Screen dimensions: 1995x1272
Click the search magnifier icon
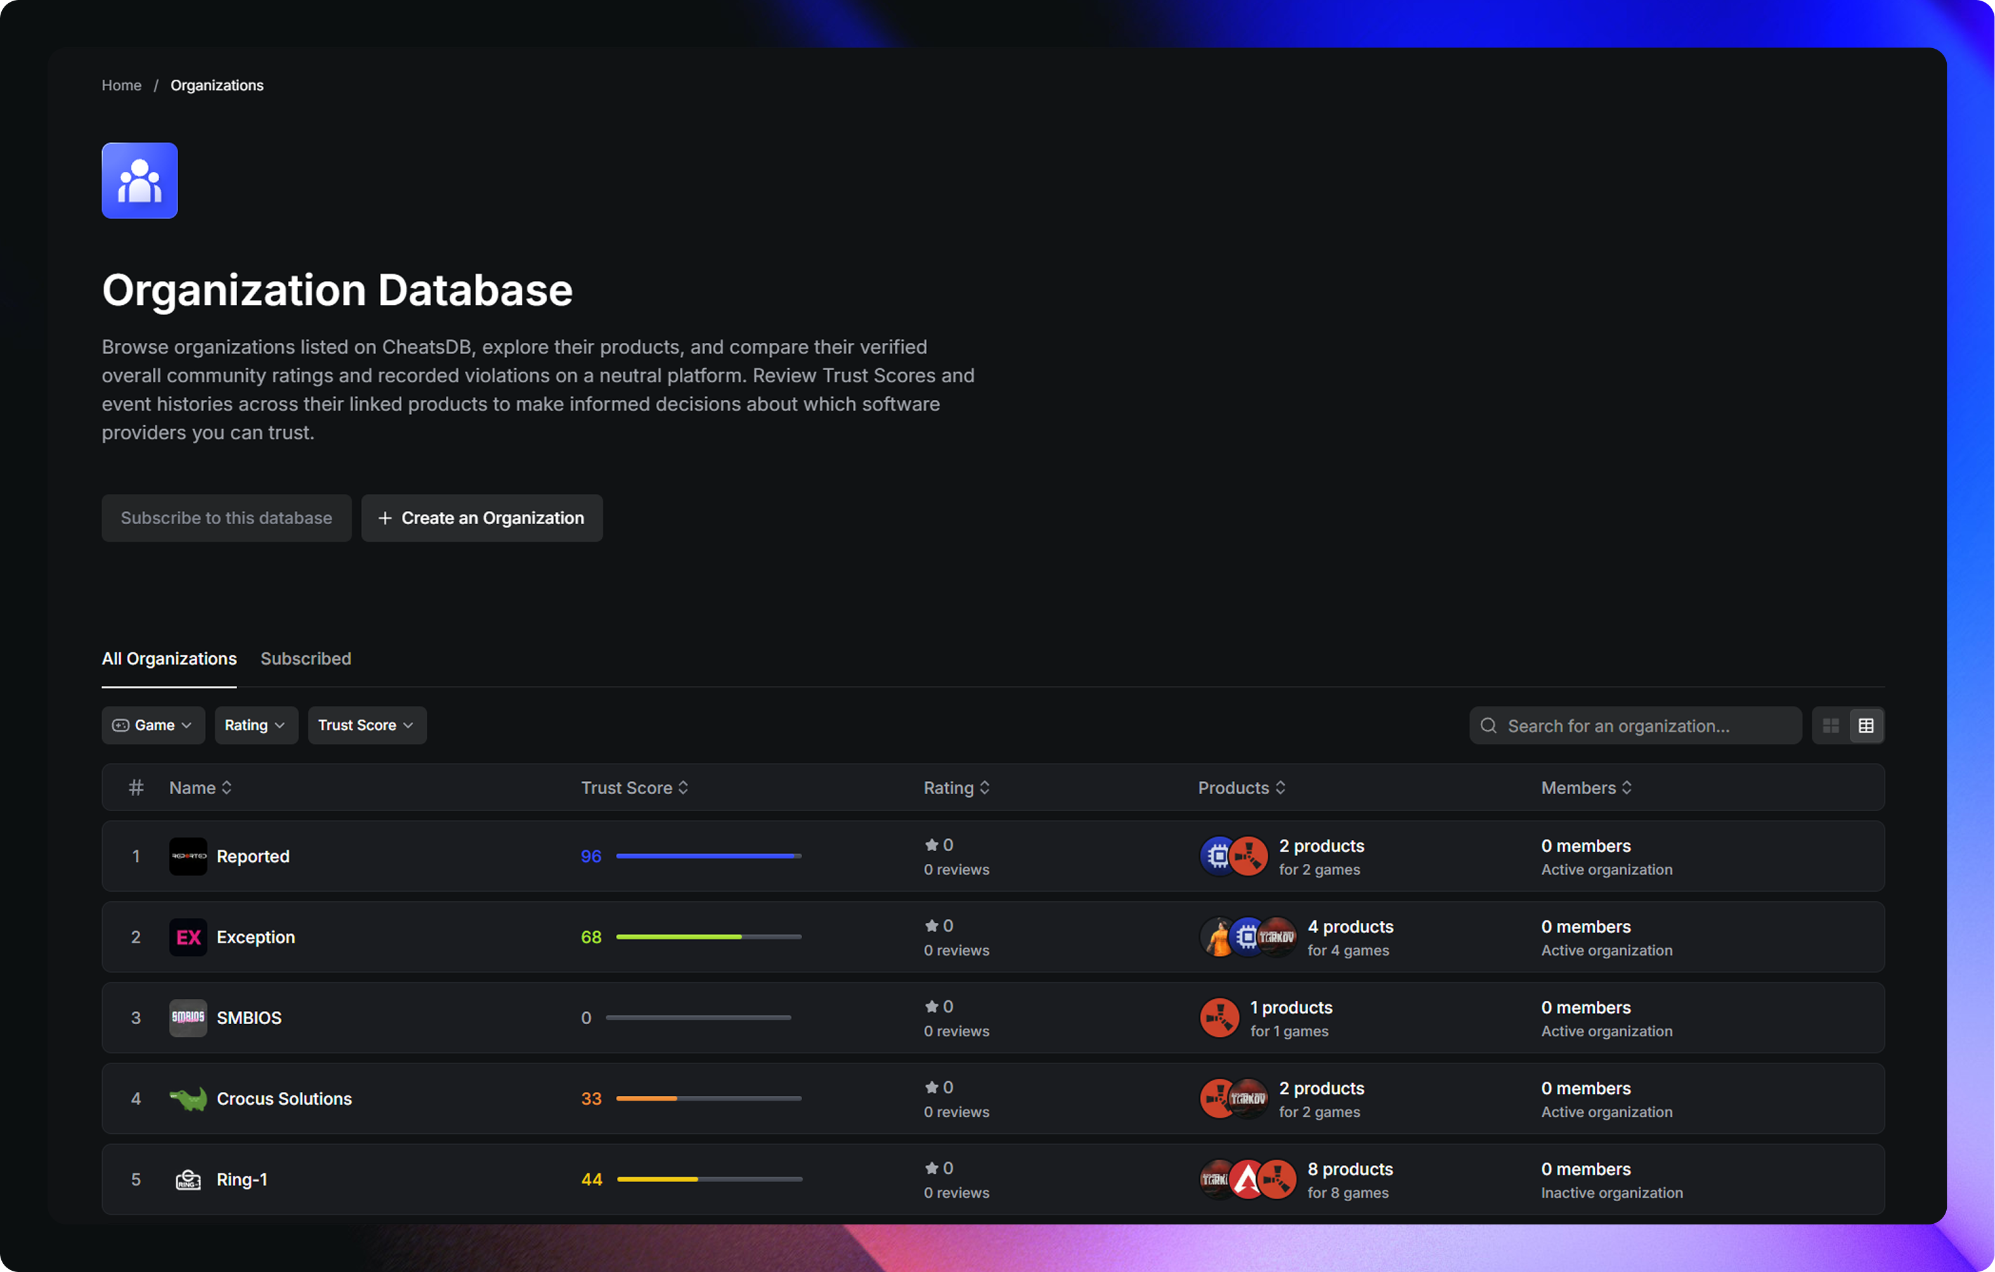tap(1489, 726)
